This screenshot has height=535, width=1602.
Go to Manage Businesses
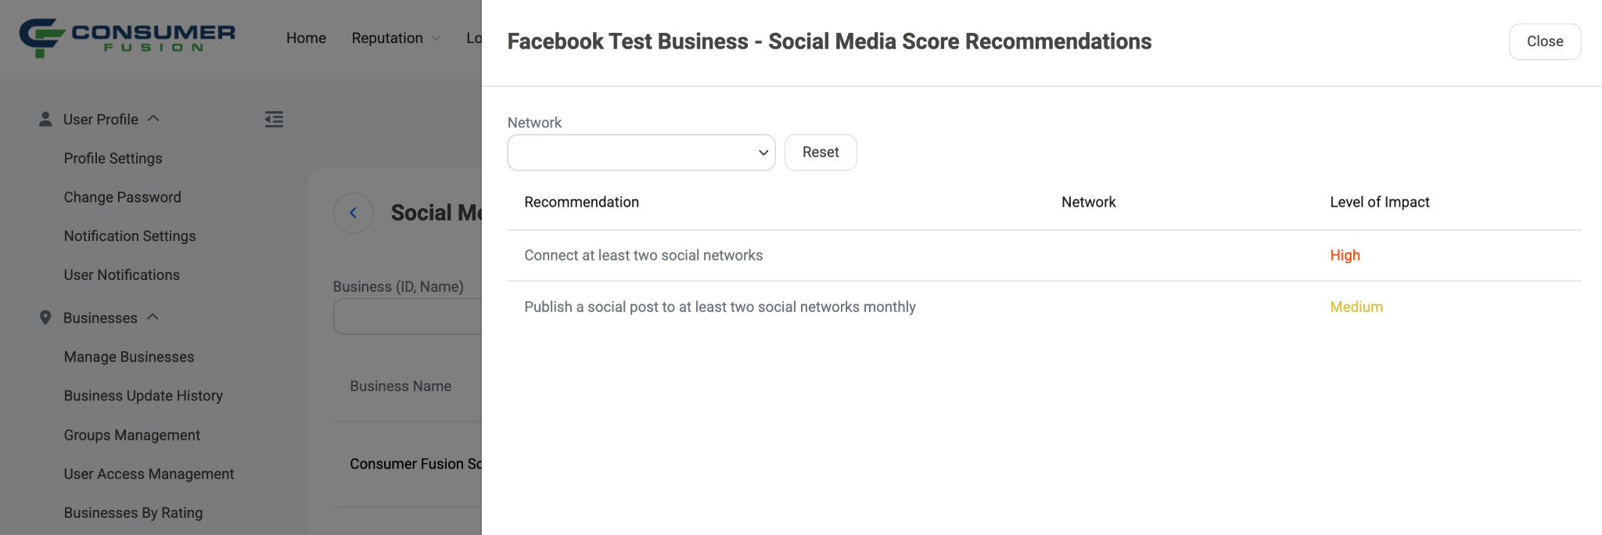point(129,357)
